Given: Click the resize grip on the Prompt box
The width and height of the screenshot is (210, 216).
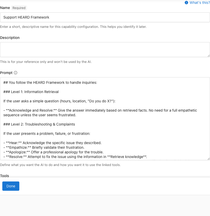Looking at the screenshot, I should coord(208,159).
